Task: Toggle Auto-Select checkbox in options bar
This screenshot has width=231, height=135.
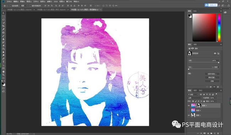Action: pyautogui.click(x=10, y=6)
